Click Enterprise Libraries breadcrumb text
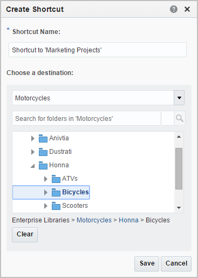 point(40,220)
